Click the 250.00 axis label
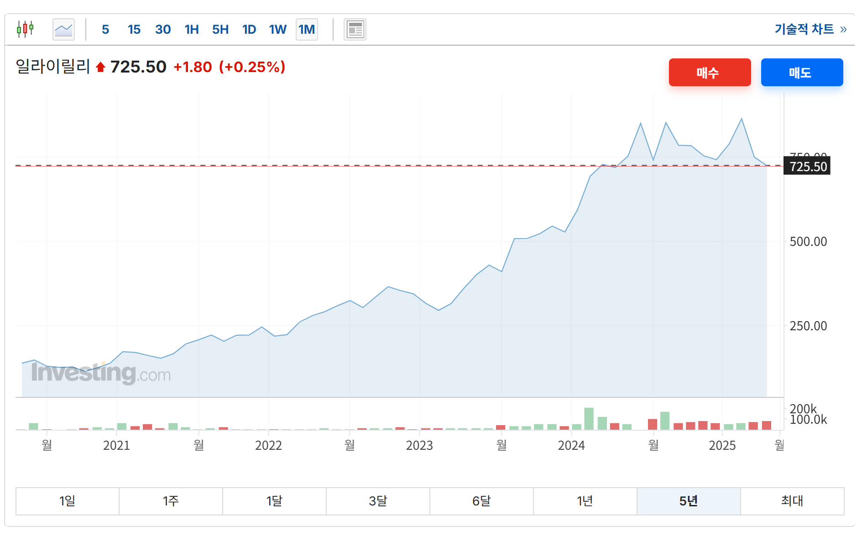The width and height of the screenshot is (862, 536). coord(808,326)
